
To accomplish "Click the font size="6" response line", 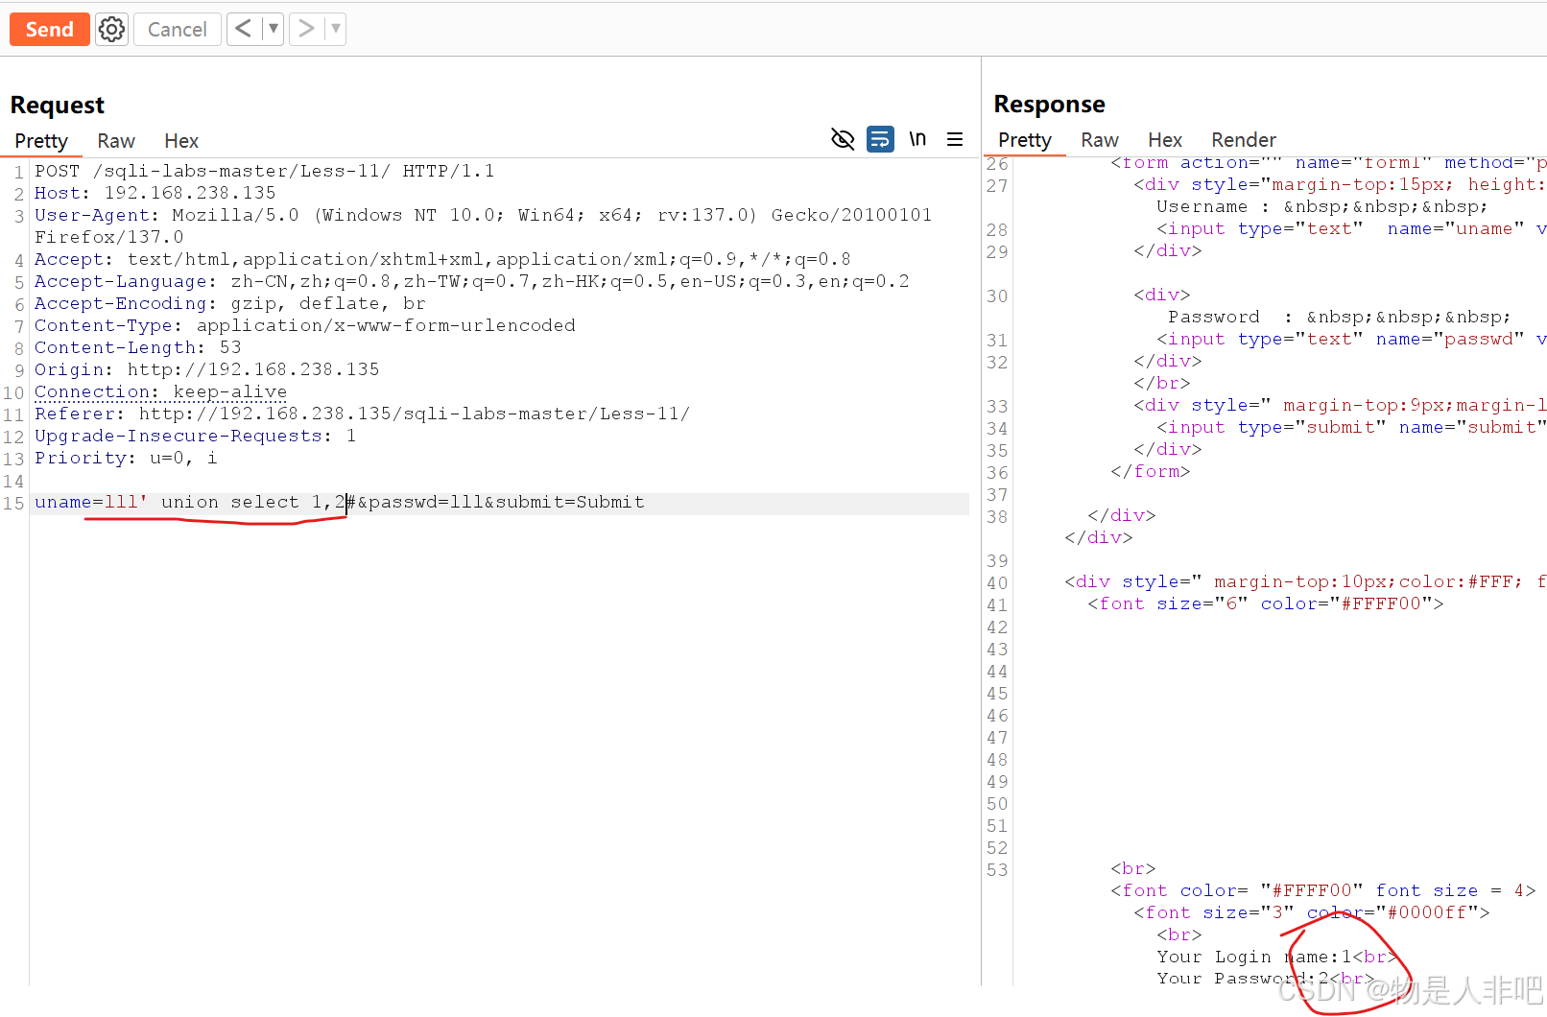I will 1265,604.
